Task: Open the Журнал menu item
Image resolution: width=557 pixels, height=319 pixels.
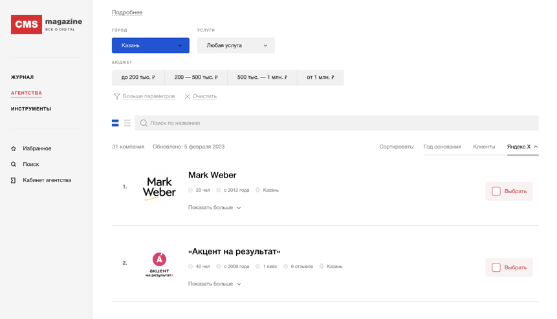Action: coord(23,77)
